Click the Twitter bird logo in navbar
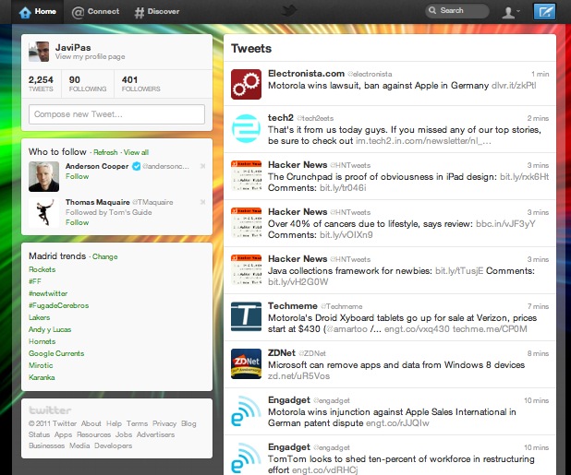This screenshot has width=571, height=475. (x=289, y=11)
